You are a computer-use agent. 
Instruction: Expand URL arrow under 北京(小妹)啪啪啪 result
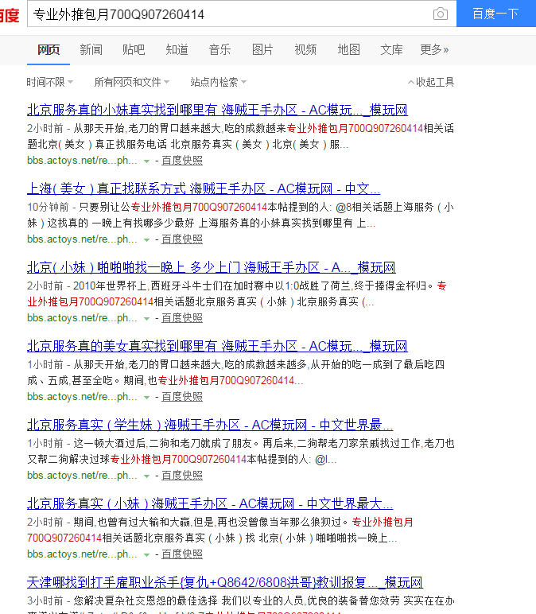(146, 319)
